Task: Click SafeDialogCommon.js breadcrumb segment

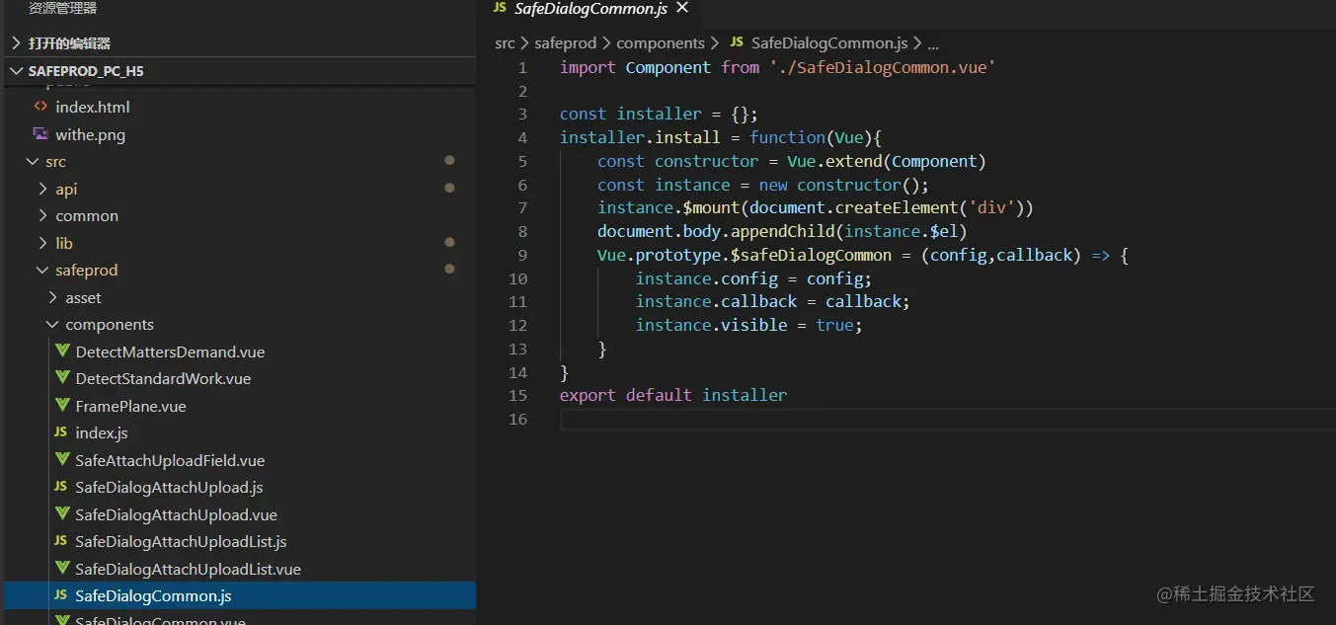Action: click(829, 43)
